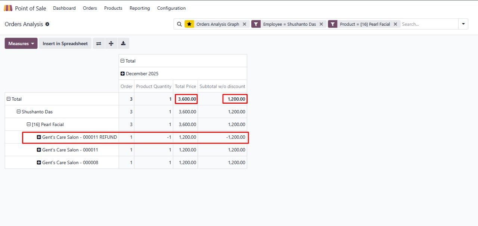Open the Measures dropdown
Image resolution: width=478 pixels, height=226 pixels.
pos(21,44)
